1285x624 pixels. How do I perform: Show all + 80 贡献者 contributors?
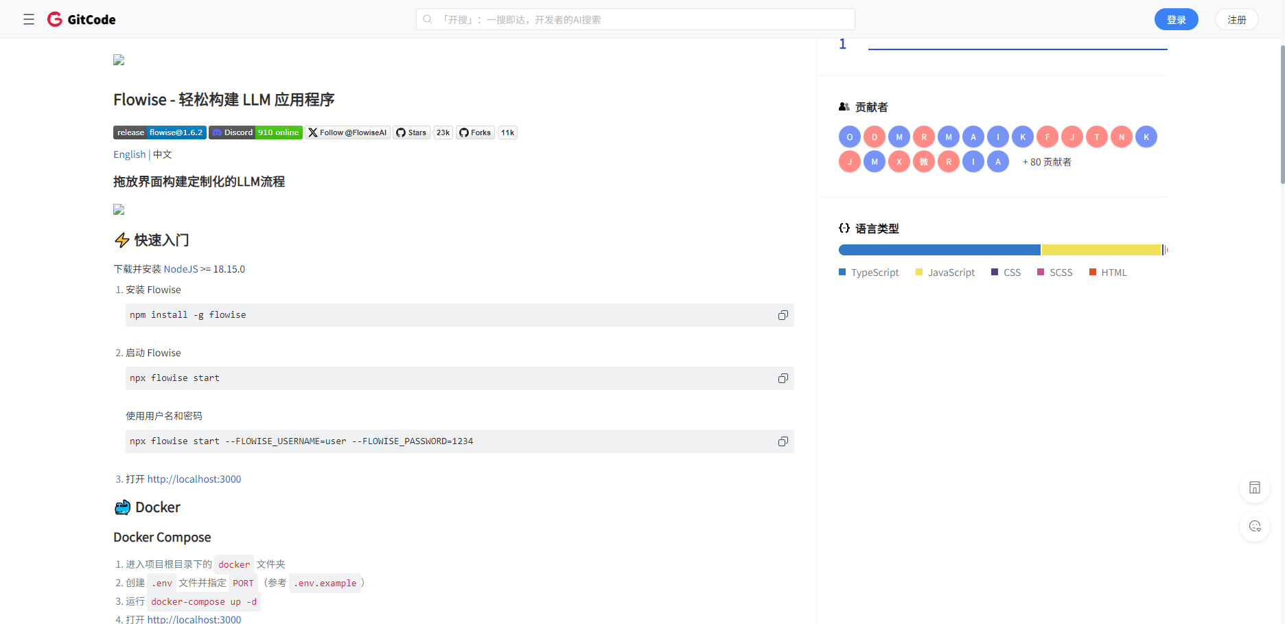[x=1047, y=162]
